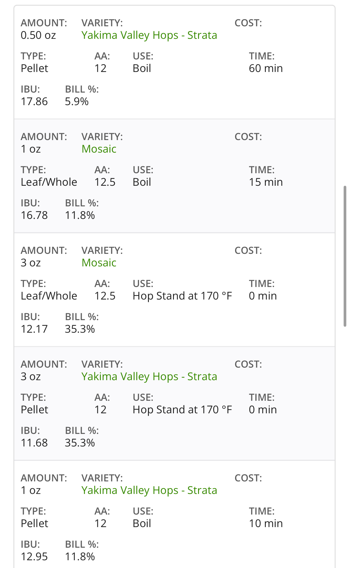
Task: Open Mosaic link for the 1 oz addition
Action: pyautogui.click(x=99, y=149)
